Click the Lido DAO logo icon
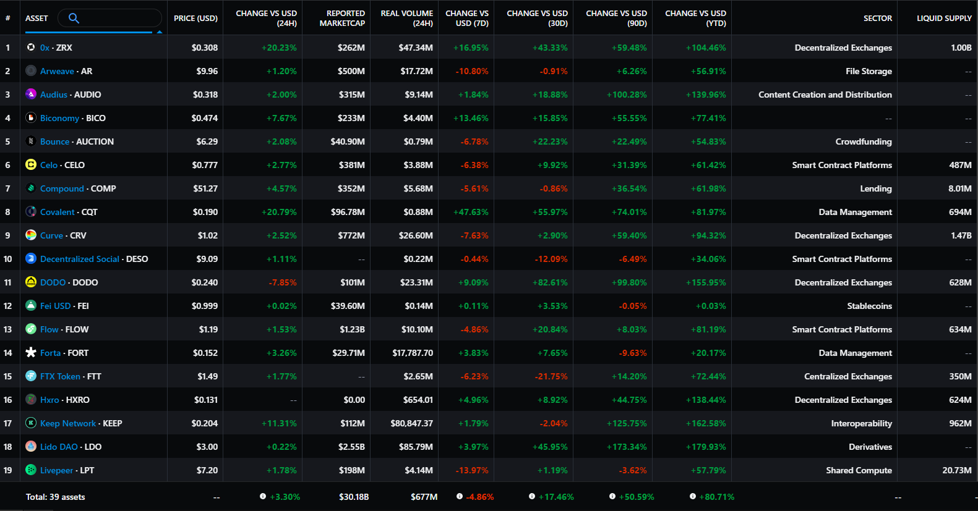This screenshot has width=978, height=511. coord(31,446)
